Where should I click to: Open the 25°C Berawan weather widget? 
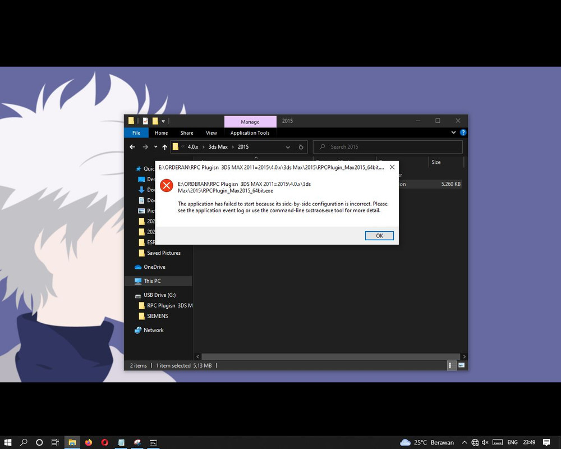tap(427, 443)
